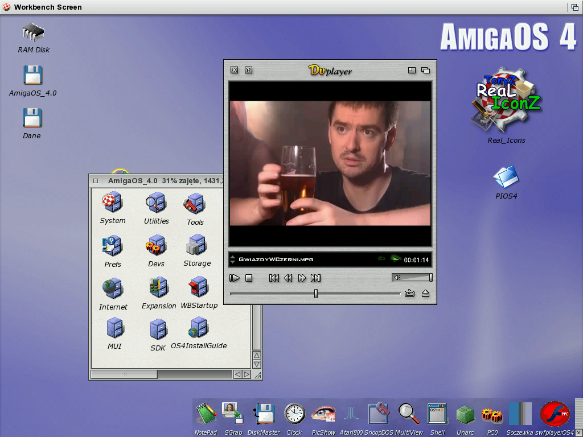The height and width of the screenshot is (437, 583).
Task: Click the DvPlayer seek position slider
Action: point(315,294)
